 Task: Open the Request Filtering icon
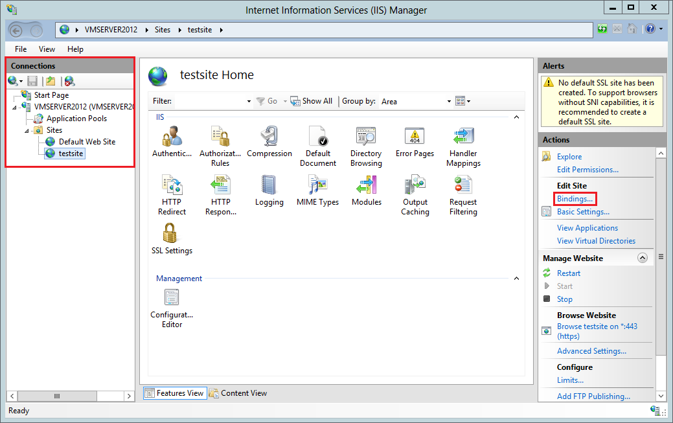pyautogui.click(x=463, y=186)
